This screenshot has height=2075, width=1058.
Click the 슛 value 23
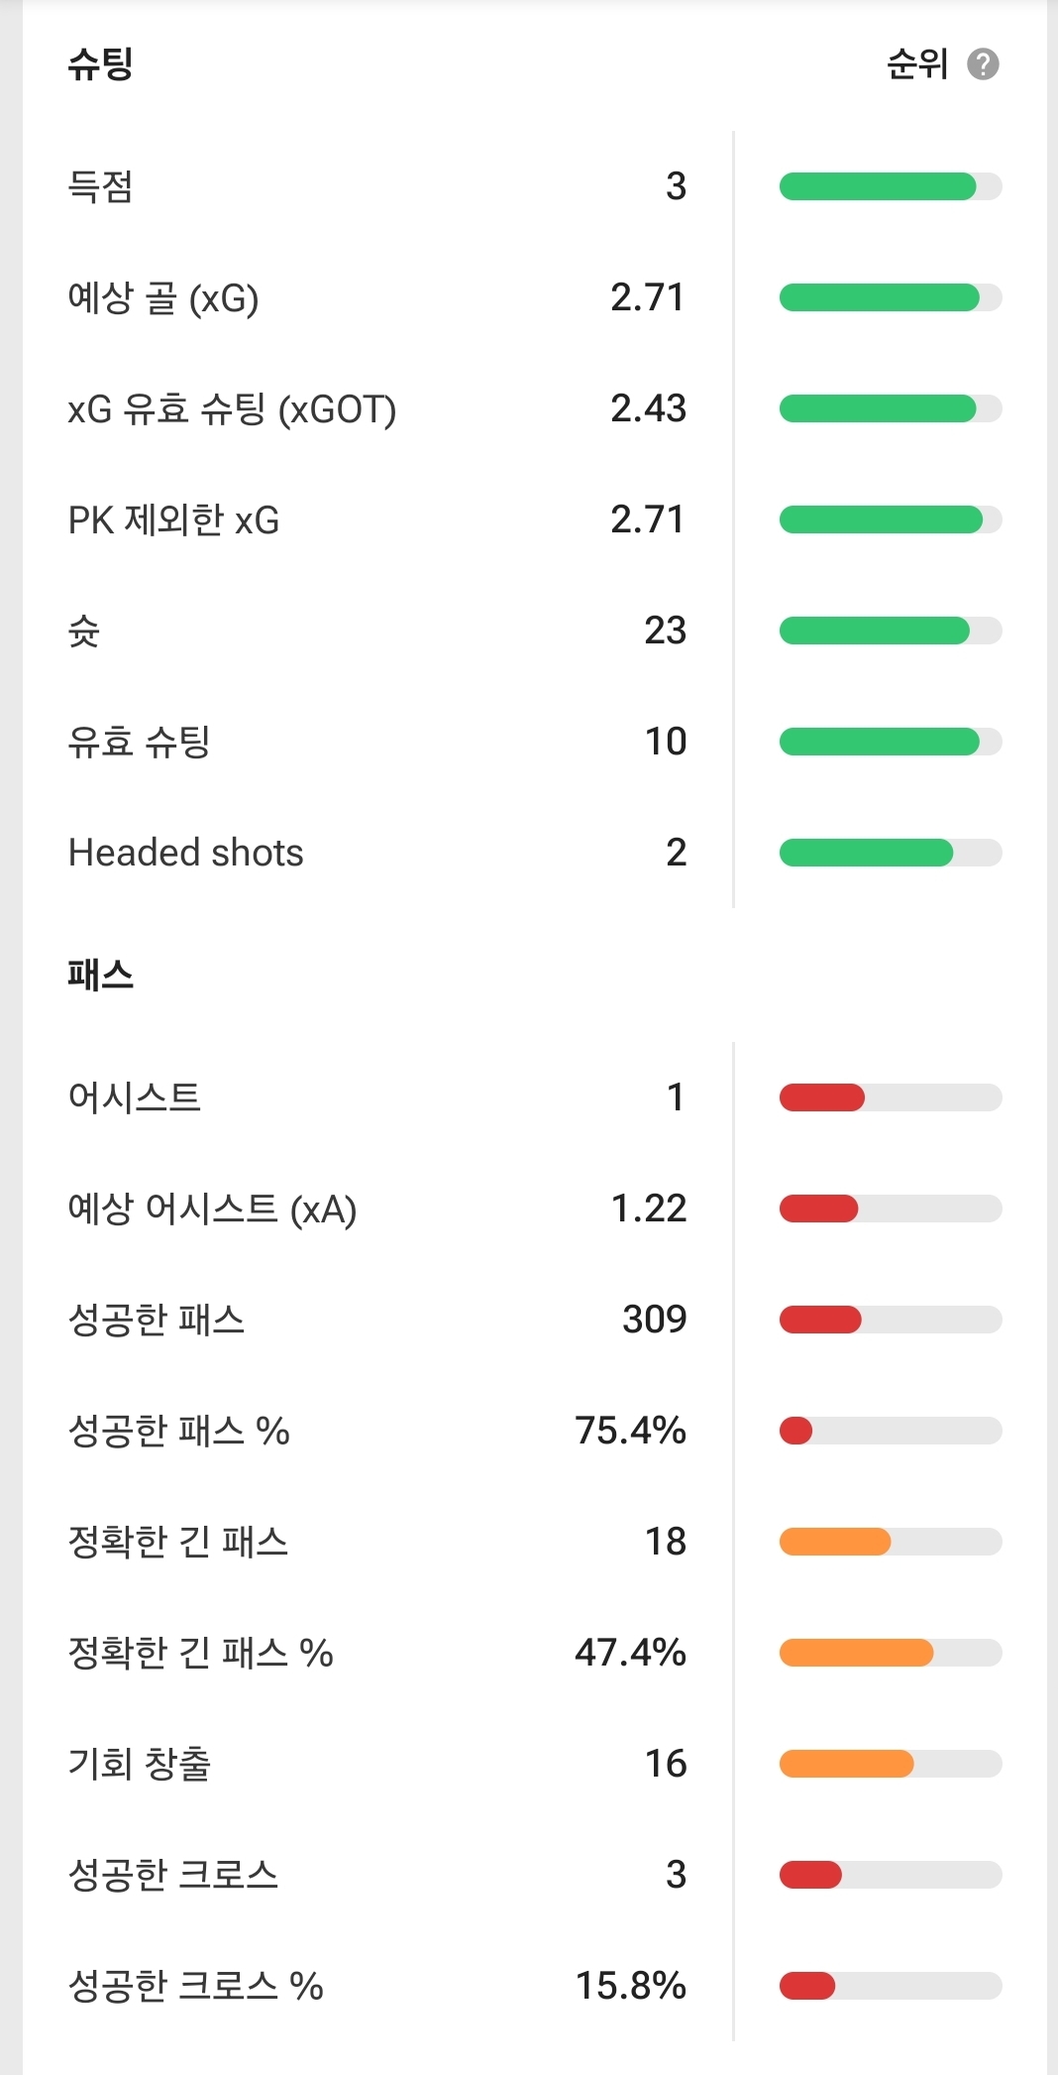tap(665, 631)
